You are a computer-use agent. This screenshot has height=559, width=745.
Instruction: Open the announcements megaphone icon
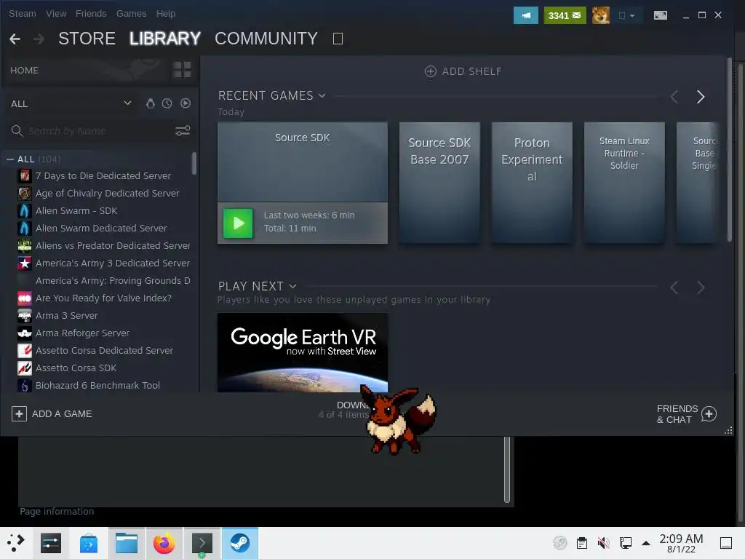click(525, 15)
